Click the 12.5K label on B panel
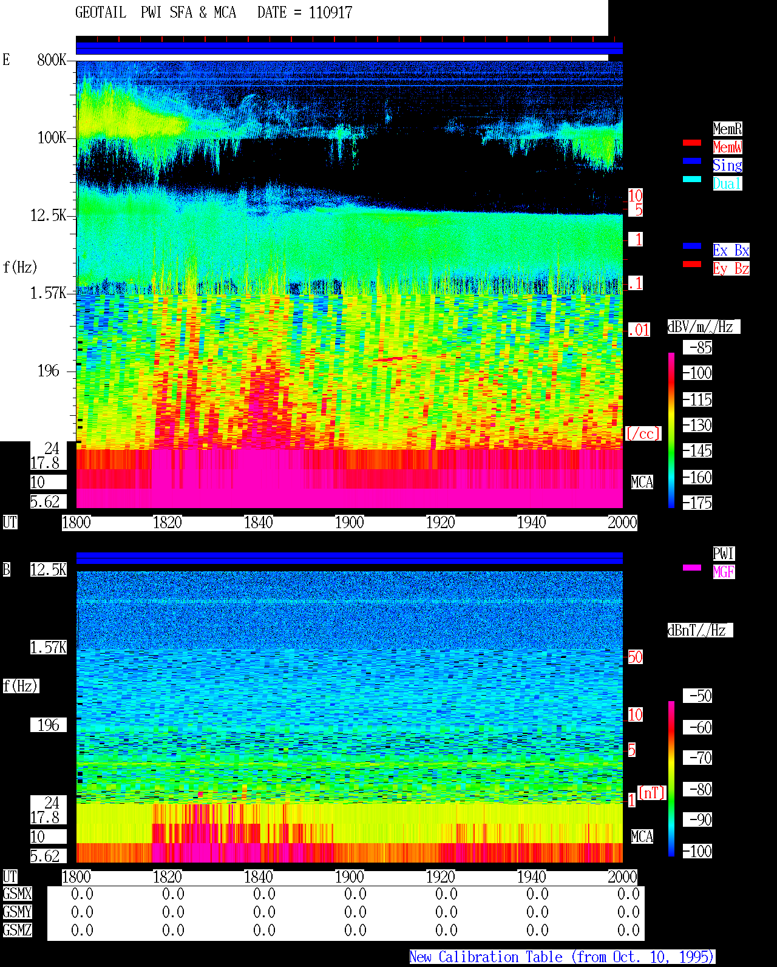The height and width of the screenshot is (967, 777). tap(48, 569)
